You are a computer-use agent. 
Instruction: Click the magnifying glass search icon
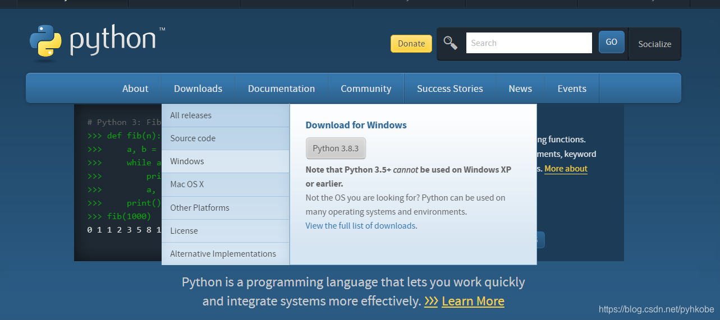pyautogui.click(x=451, y=43)
